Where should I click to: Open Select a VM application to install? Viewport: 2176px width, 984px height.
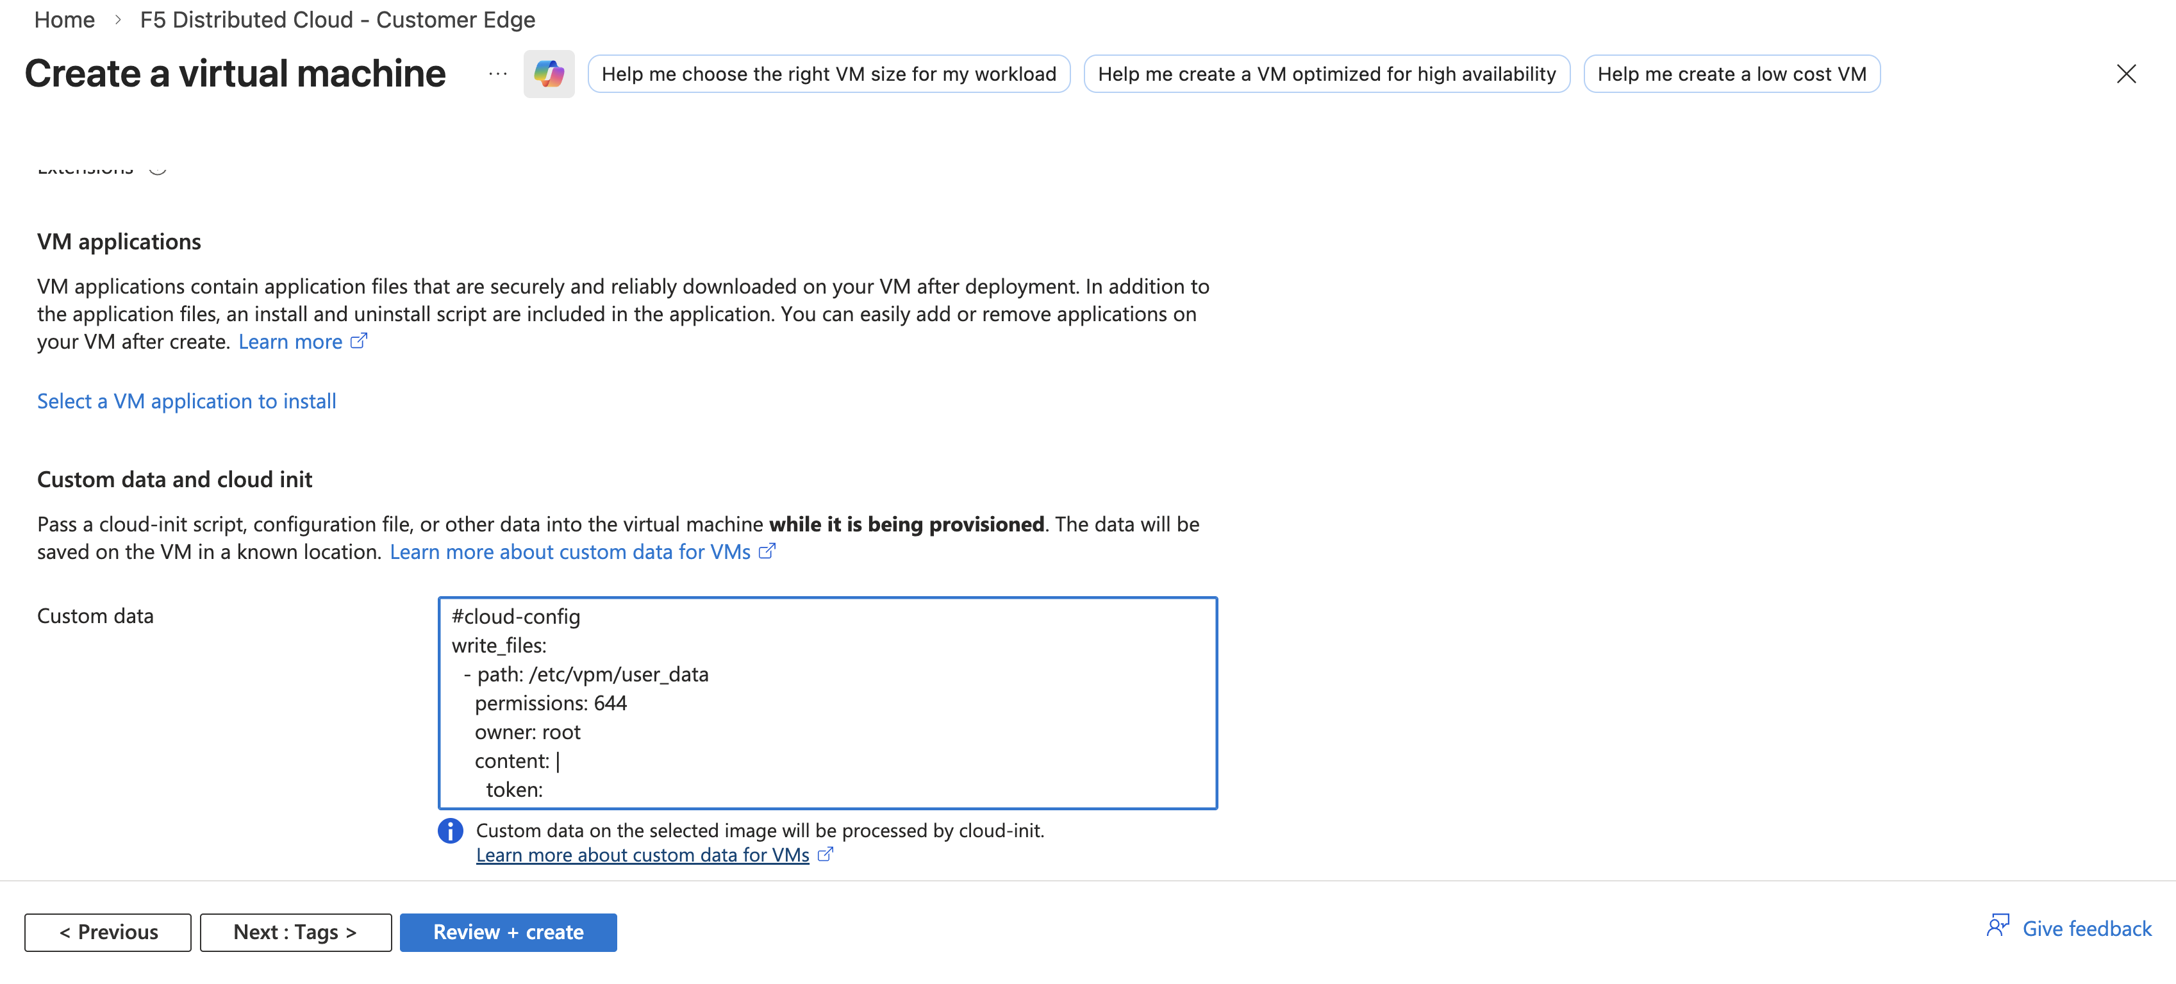click(186, 401)
